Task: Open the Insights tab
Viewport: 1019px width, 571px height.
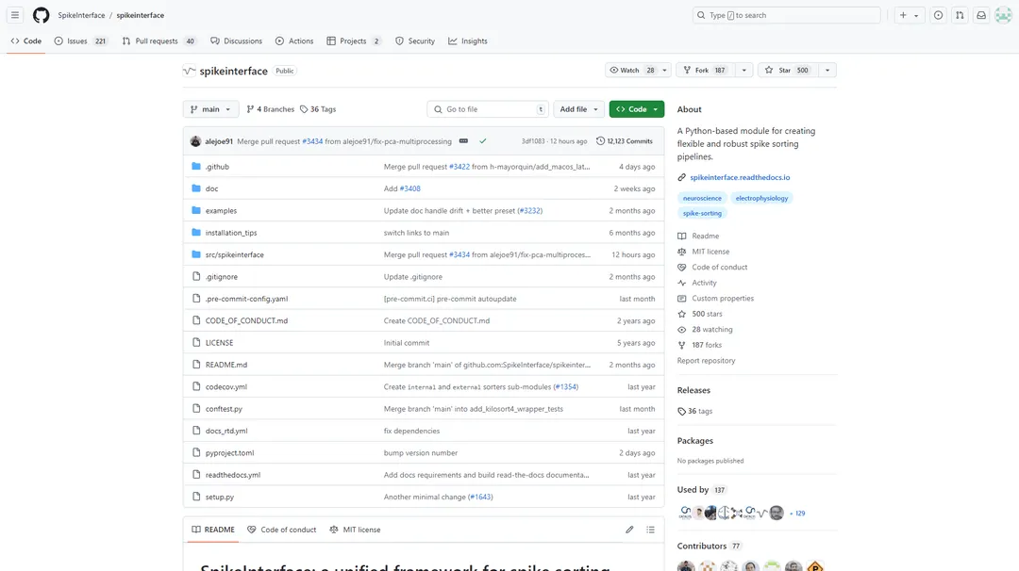Action: click(467, 41)
